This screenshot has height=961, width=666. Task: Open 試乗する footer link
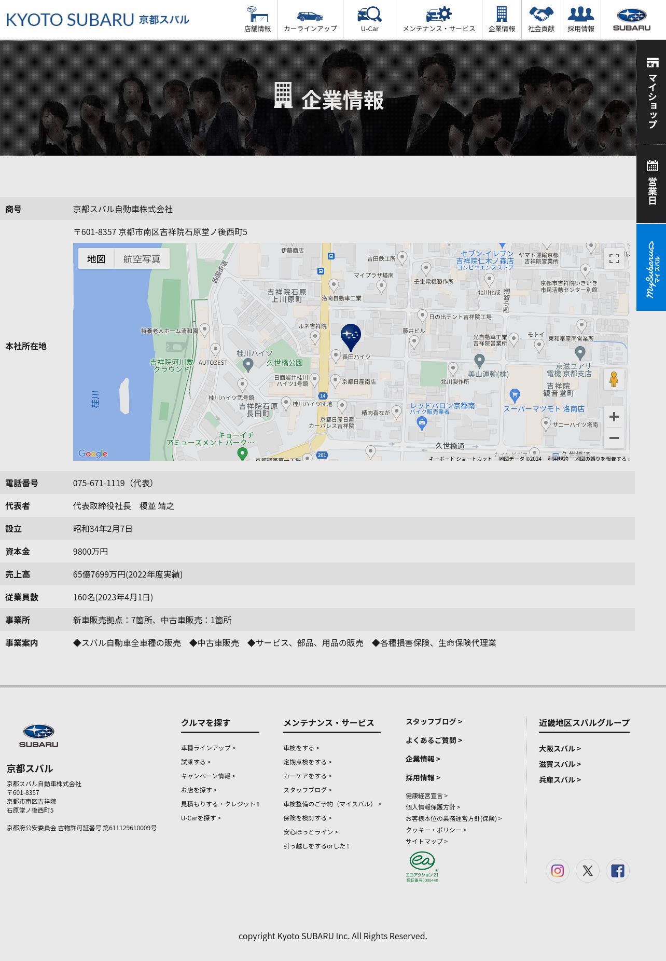point(196,762)
